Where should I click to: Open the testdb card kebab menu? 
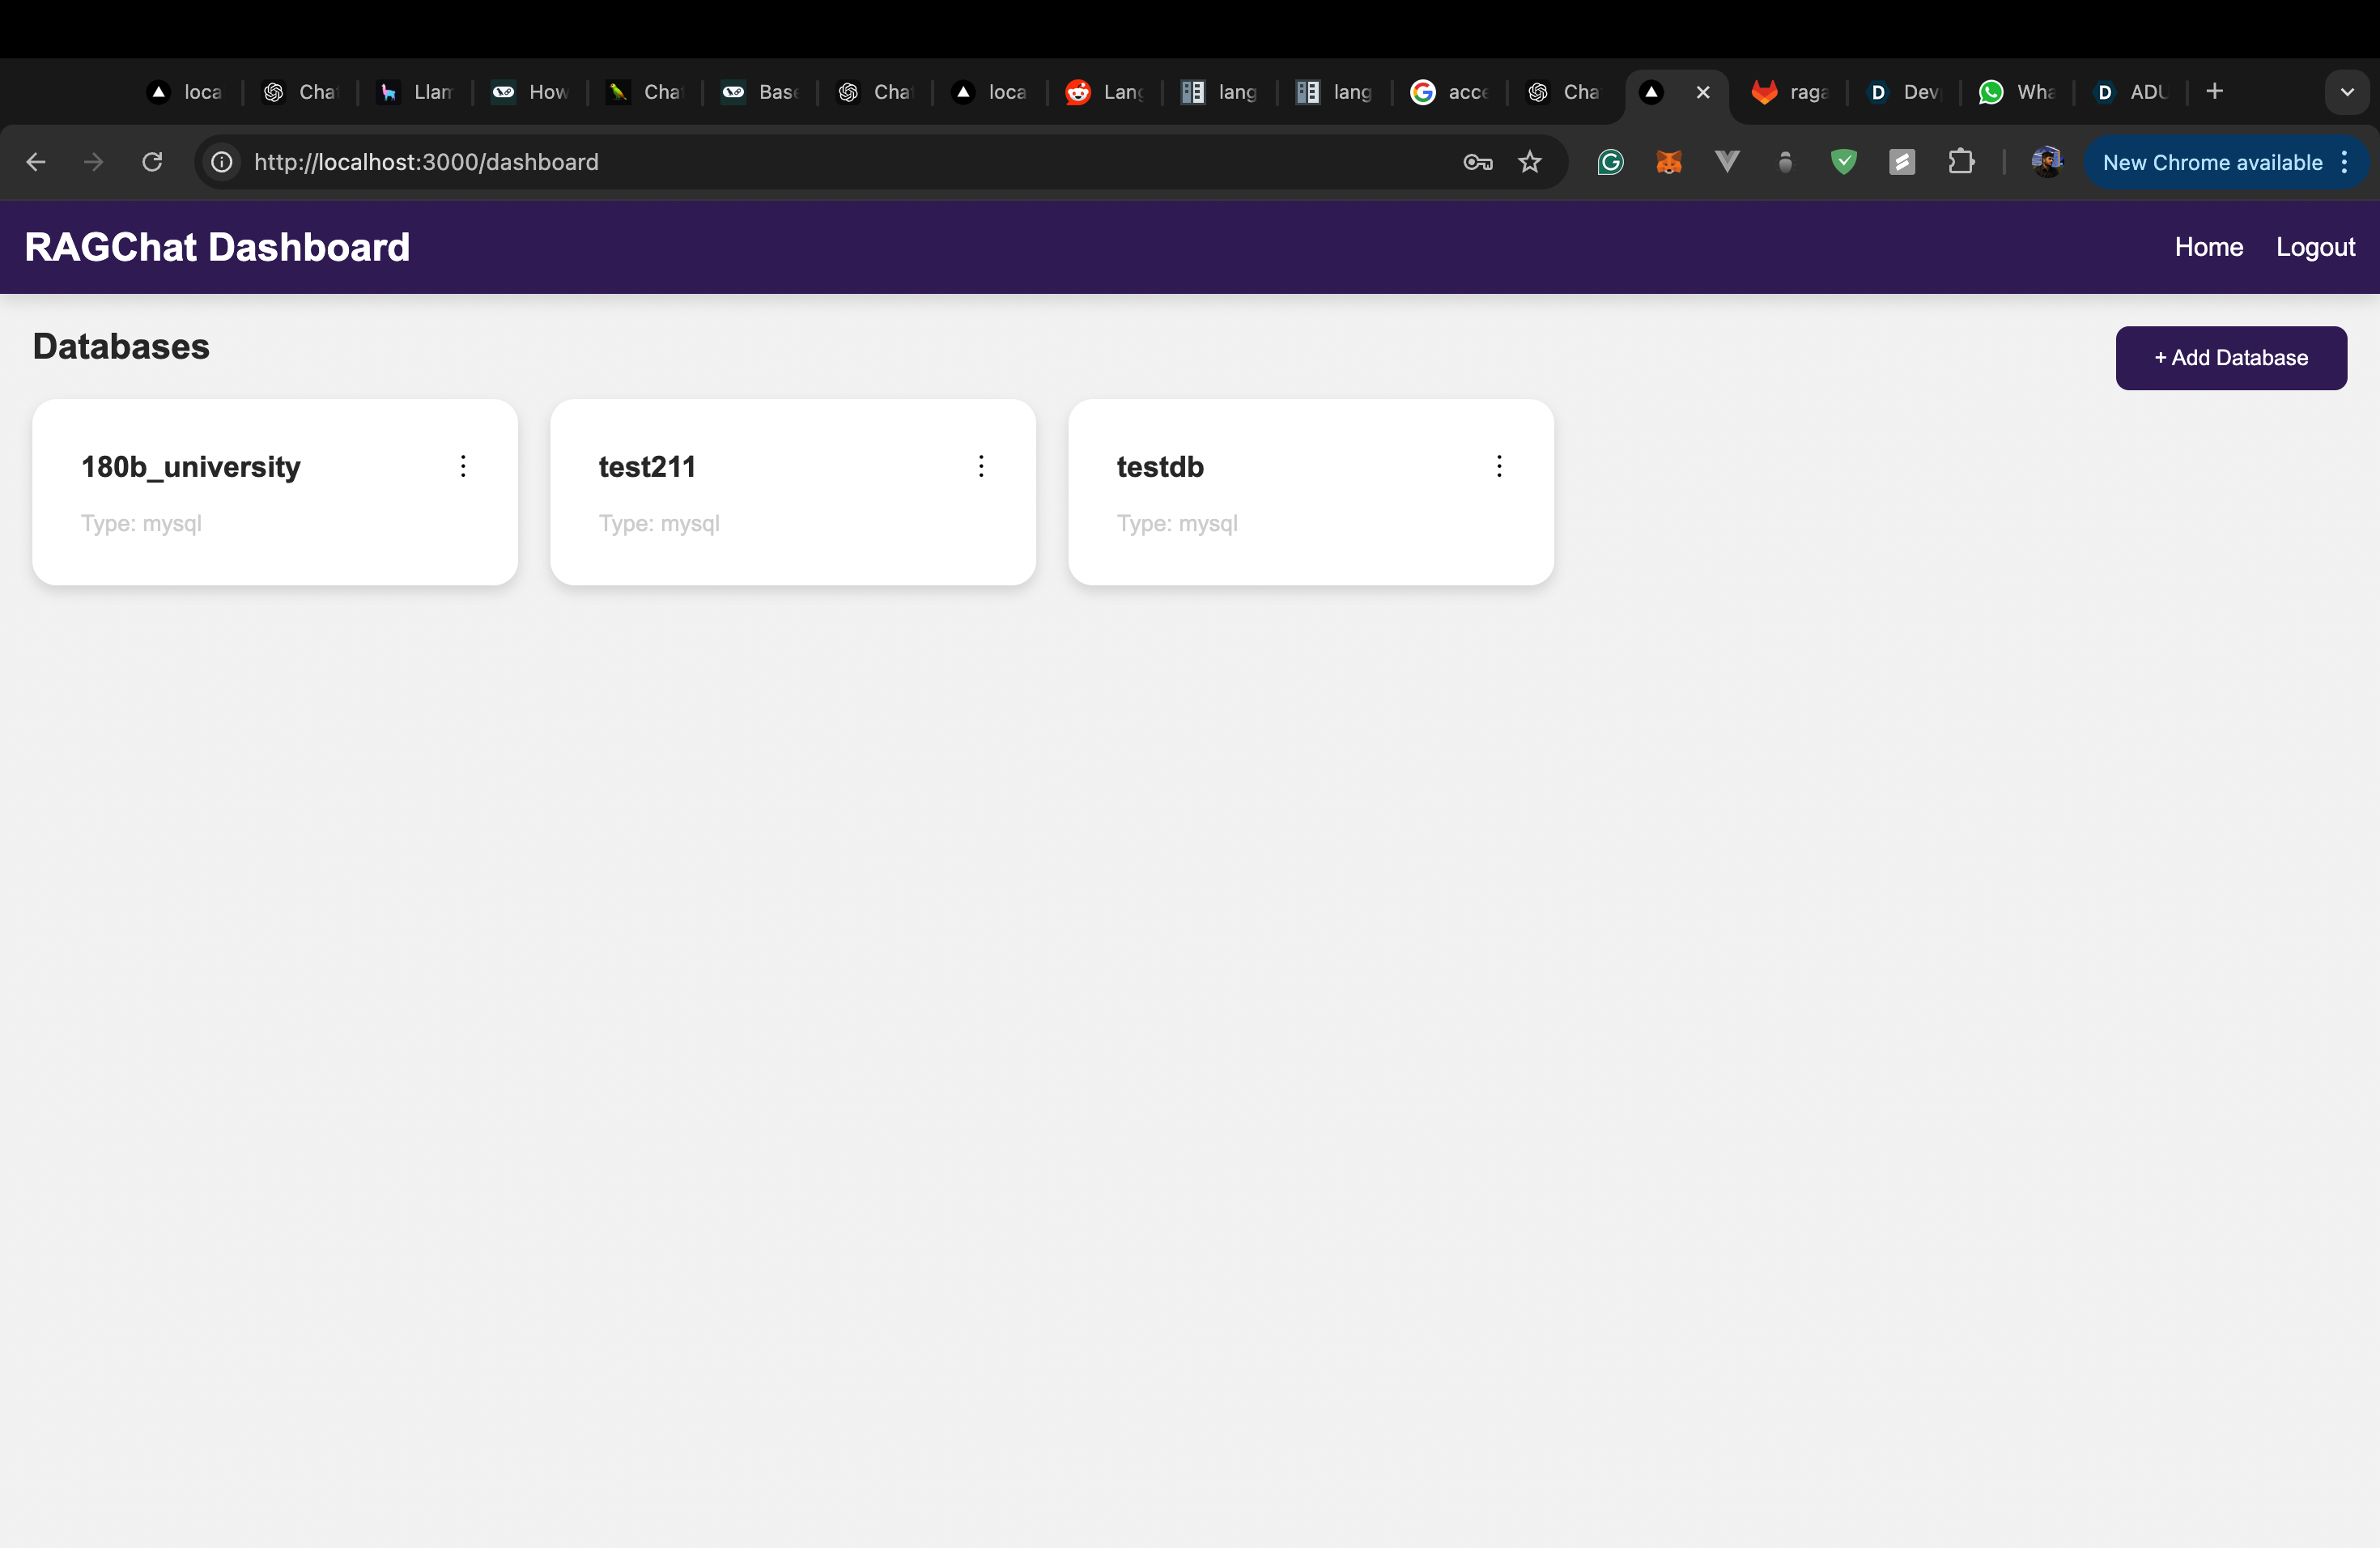[1499, 466]
